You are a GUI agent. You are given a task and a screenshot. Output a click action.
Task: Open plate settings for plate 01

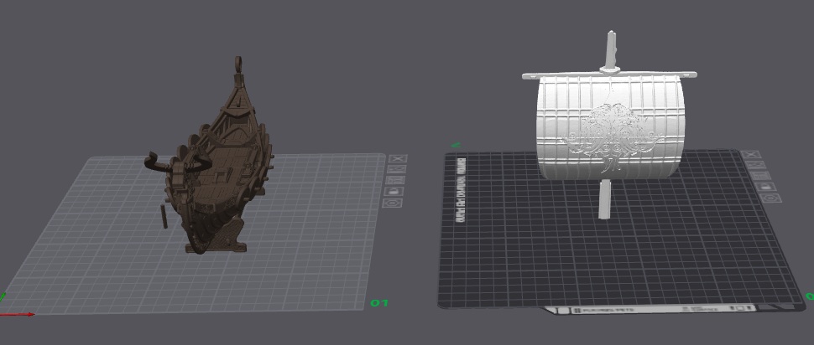[394, 203]
